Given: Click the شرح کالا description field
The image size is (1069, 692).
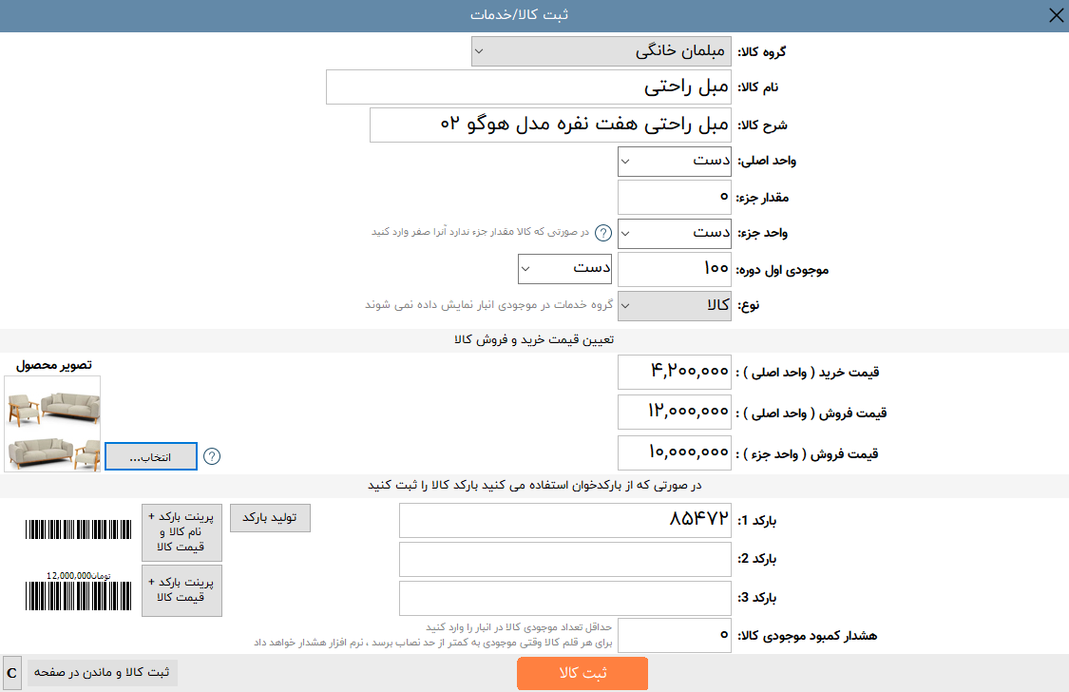Looking at the screenshot, I should 550,125.
